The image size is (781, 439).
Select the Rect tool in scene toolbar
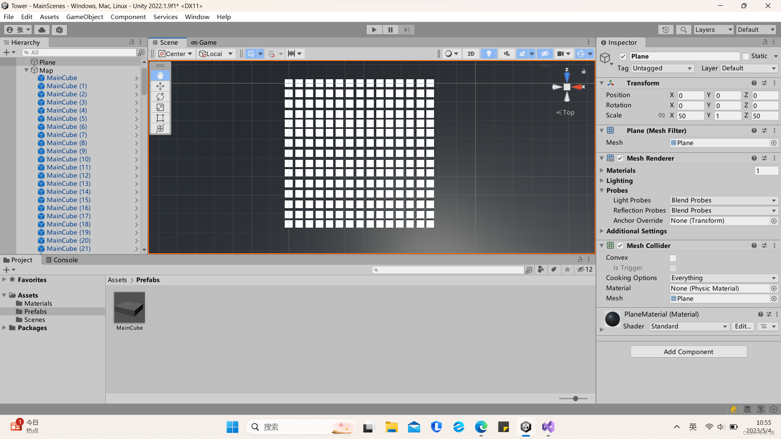pos(160,118)
